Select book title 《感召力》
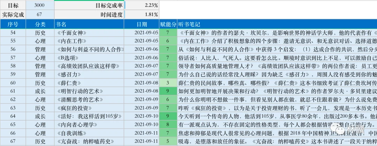The height and width of the screenshot is (146, 377). click(x=69, y=75)
